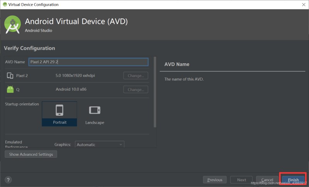309x187 pixels.
Task: Open the help question mark icon
Action: tap(8, 180)
